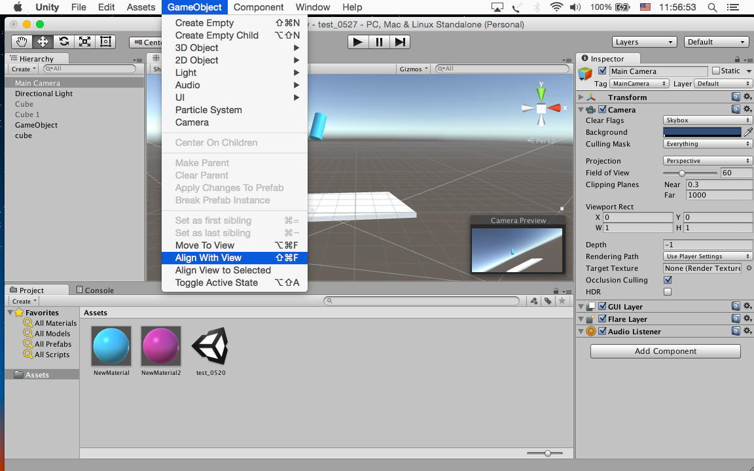The image size is (754, 471).
Task: Click the Project panel lock icon
Action: (x=556, y=290)
